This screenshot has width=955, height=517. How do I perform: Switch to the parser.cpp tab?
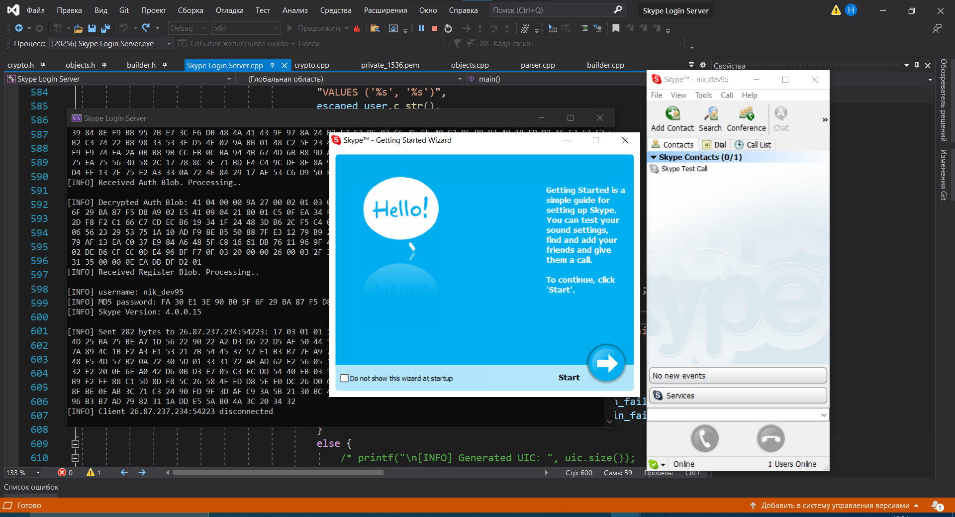point(538,65)
